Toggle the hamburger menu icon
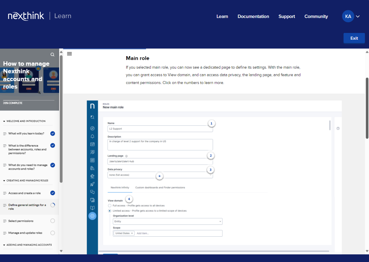Screen dimensions: 369x262 coord(70,54)
